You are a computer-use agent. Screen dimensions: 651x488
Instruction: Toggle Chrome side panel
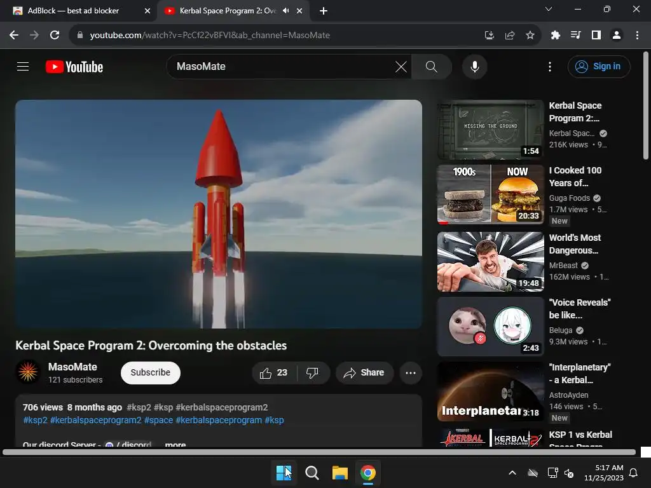596,36
